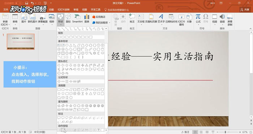Select the diamond basic shape

(x=87, y=45)
